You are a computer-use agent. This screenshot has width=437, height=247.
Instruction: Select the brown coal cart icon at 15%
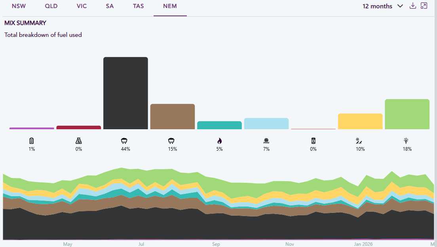(171, 141)
